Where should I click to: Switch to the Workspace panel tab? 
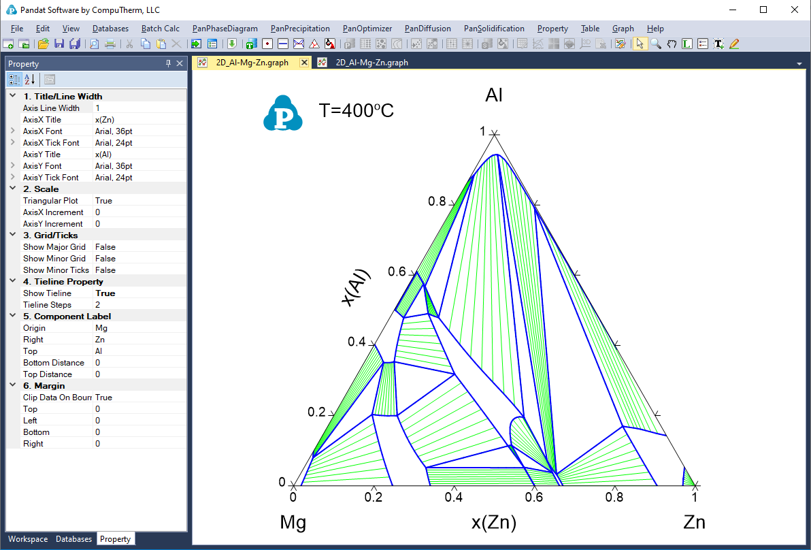click(28, 539)
